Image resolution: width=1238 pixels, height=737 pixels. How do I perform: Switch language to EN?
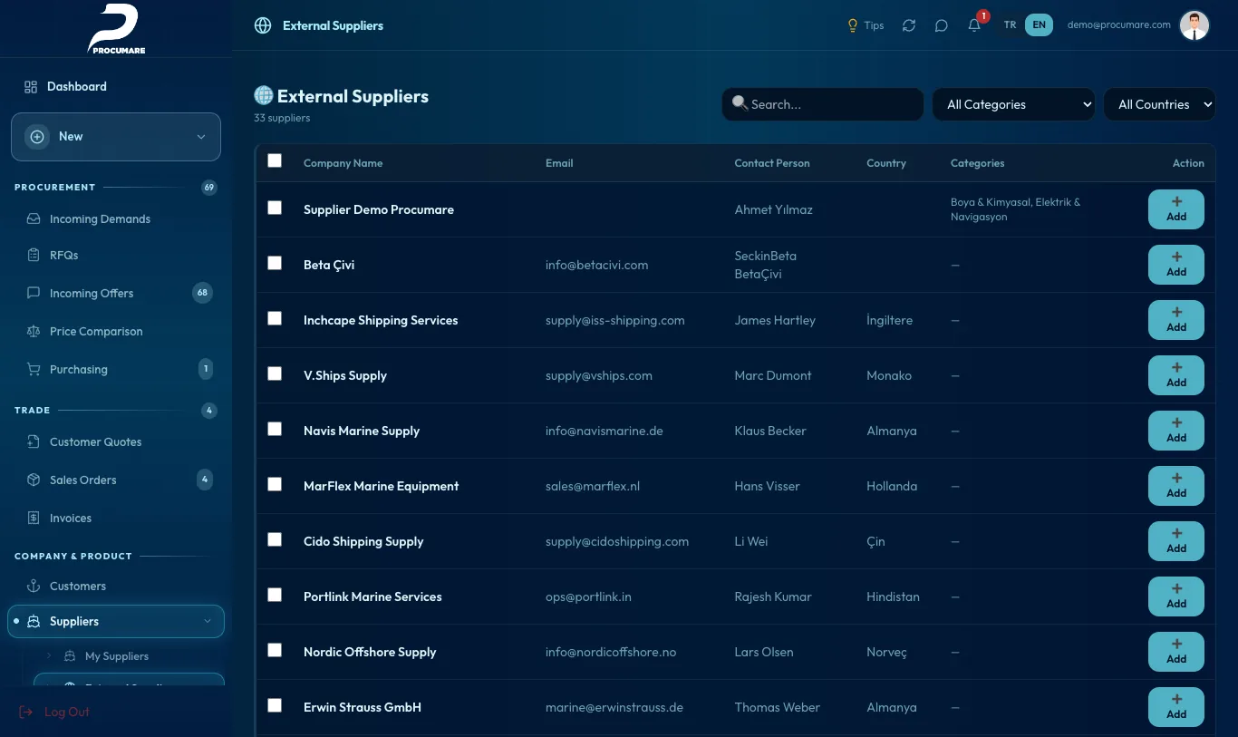tap(1039, 25)
